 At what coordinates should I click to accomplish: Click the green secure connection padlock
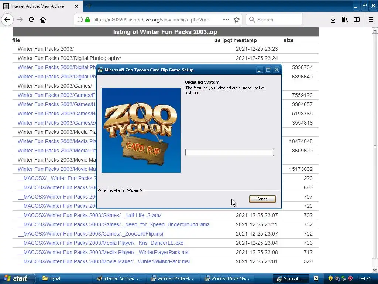click(87, 20)
